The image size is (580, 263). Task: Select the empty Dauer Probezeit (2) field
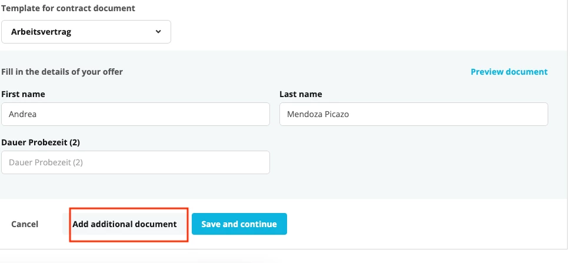point(135,162)
